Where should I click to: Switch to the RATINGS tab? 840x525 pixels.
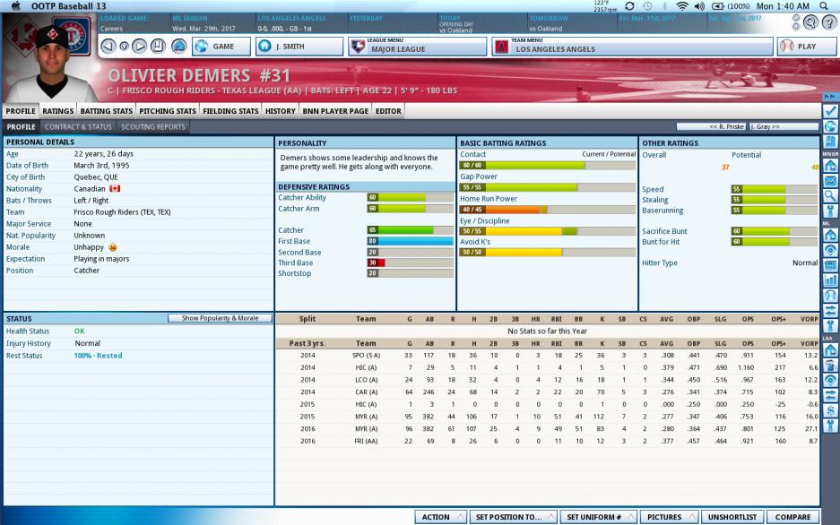(58, 111)
